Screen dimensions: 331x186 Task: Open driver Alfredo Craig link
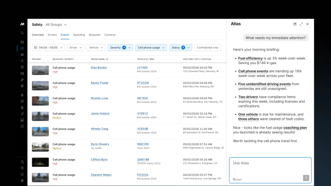(99, 129)
